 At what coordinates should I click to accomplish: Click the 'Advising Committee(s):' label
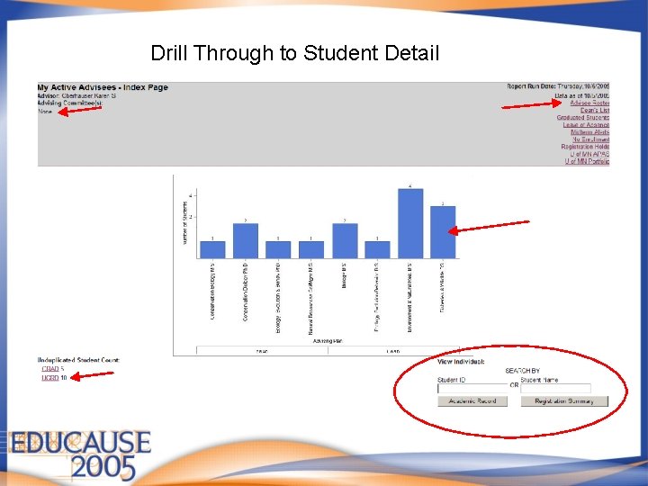point(70,103)
